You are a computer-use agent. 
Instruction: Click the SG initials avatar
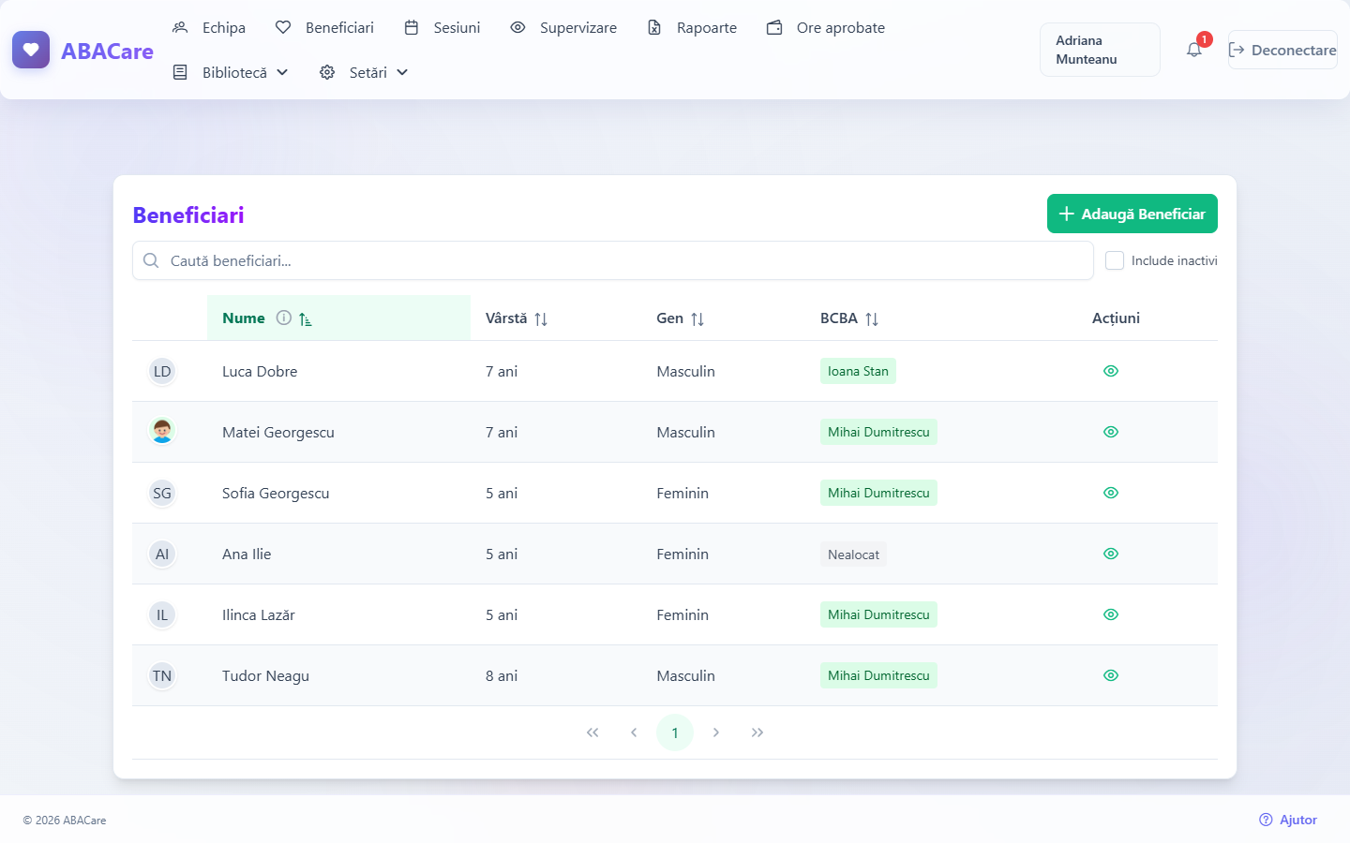pos(162,493)
